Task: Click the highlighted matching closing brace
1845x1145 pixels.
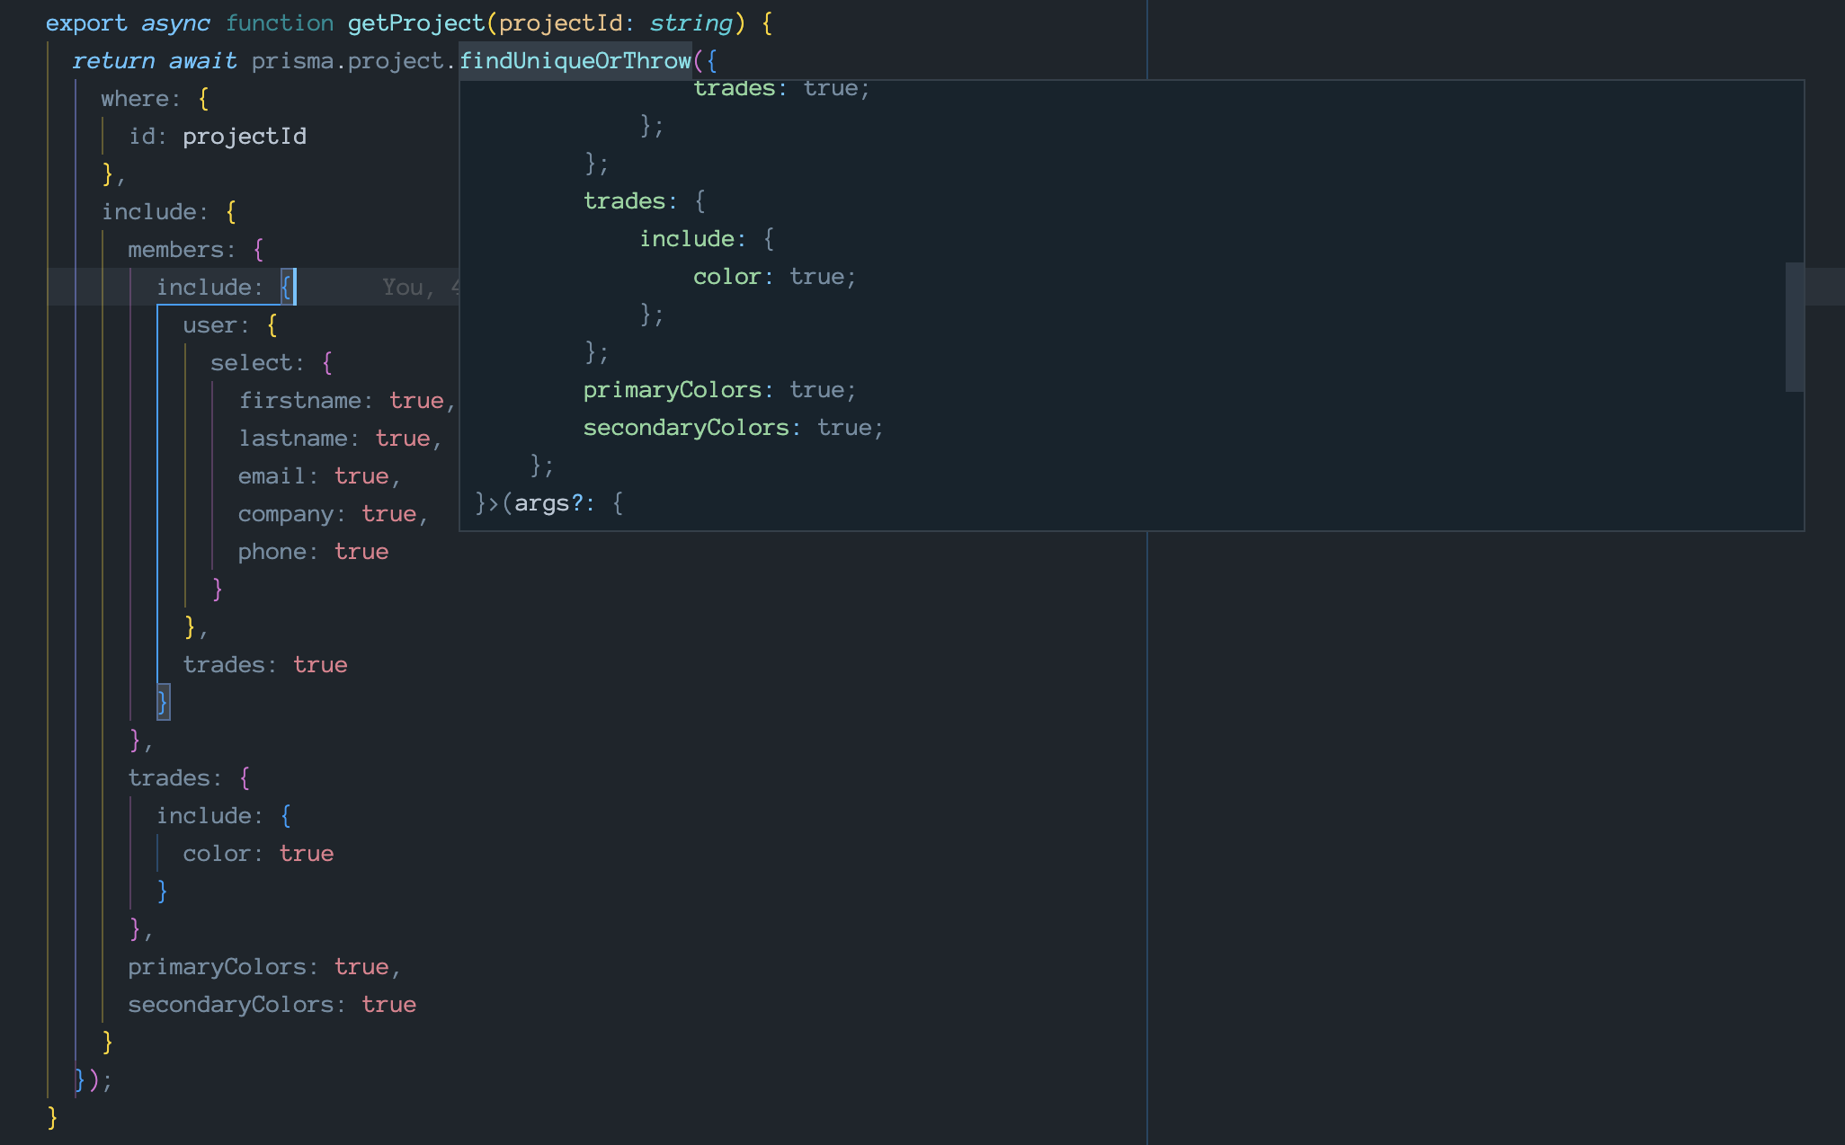Action: coord(163,702)
